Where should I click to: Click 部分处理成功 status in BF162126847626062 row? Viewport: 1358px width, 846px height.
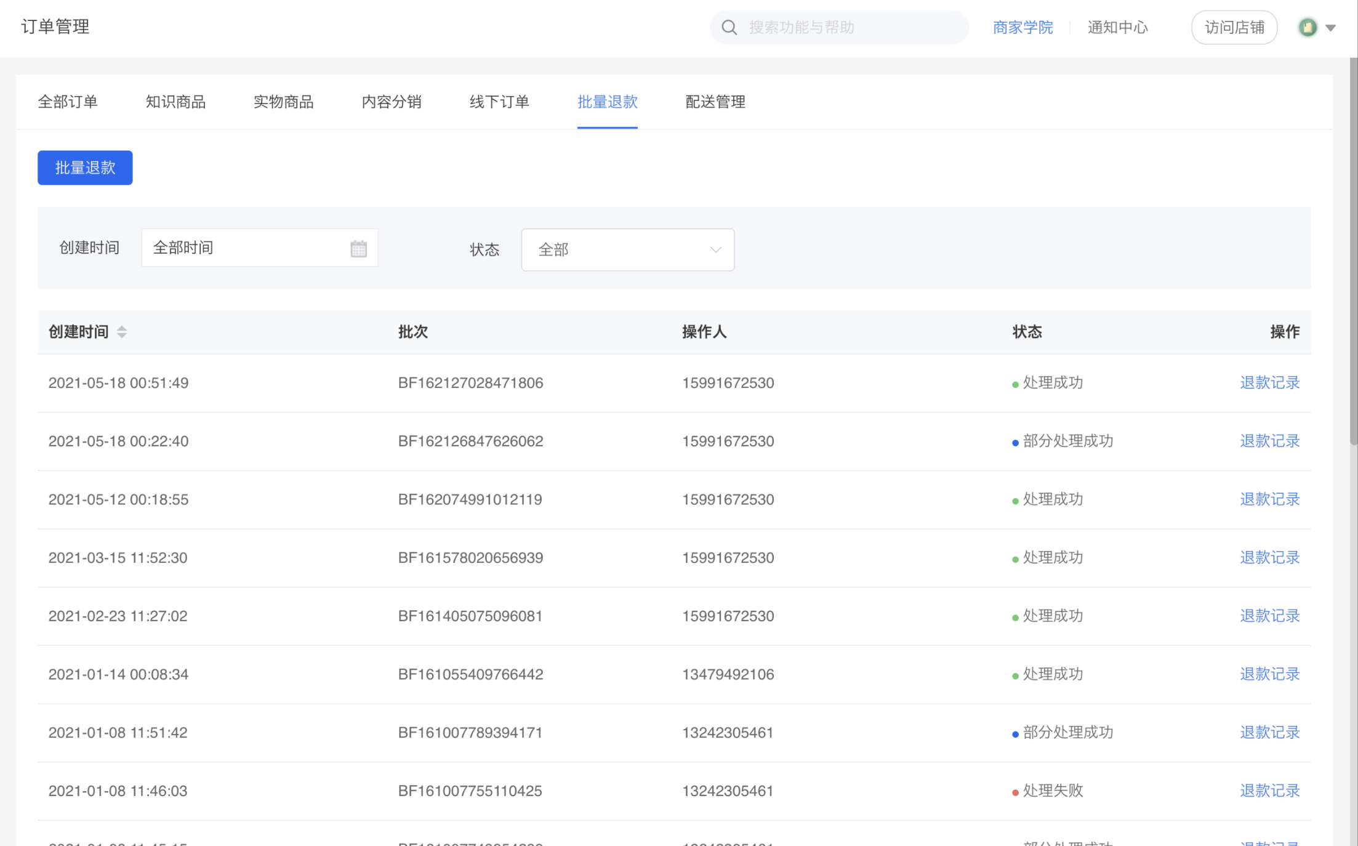[1063, 441]
